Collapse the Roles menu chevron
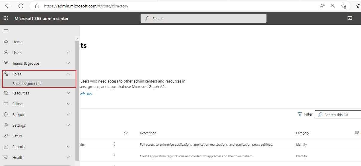The width and height of the screenshot is (361, 166). tap(68, 74)
